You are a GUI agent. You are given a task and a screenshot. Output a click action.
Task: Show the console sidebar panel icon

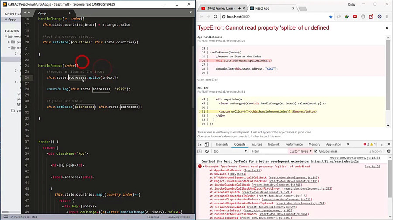pos(200,151)
